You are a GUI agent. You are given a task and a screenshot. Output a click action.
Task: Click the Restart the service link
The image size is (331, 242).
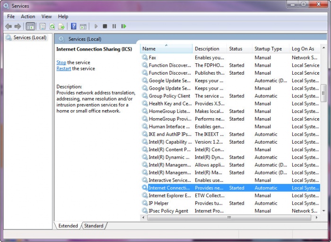[x=64, y=69]
